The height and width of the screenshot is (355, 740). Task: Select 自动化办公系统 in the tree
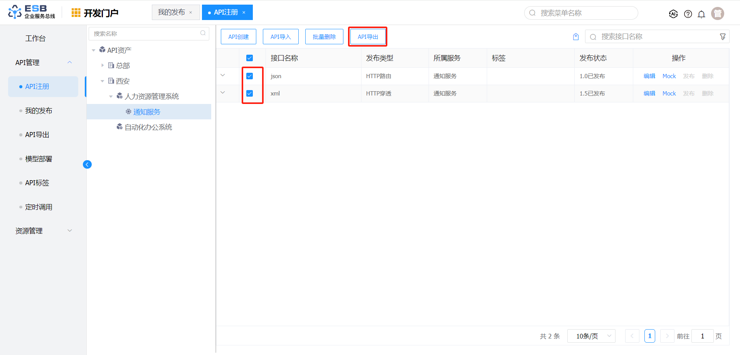(148, 127)
